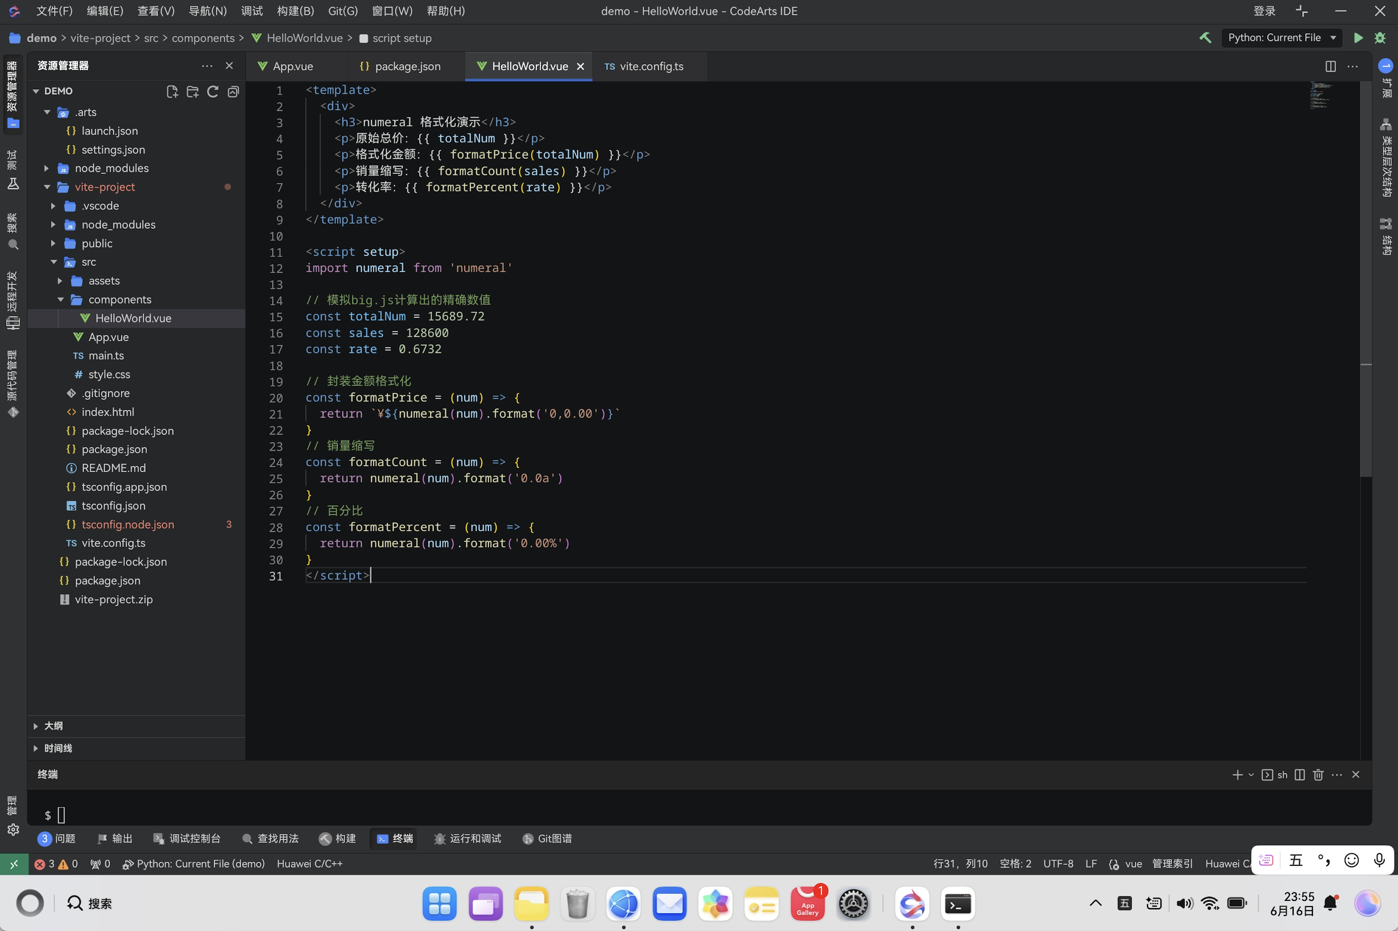Open the manage settings gear
This screenshot has width=1398, height=931.
coord(13,829)
